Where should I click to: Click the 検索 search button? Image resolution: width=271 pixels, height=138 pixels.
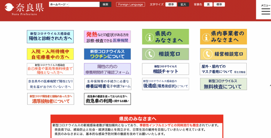[106, 4]
